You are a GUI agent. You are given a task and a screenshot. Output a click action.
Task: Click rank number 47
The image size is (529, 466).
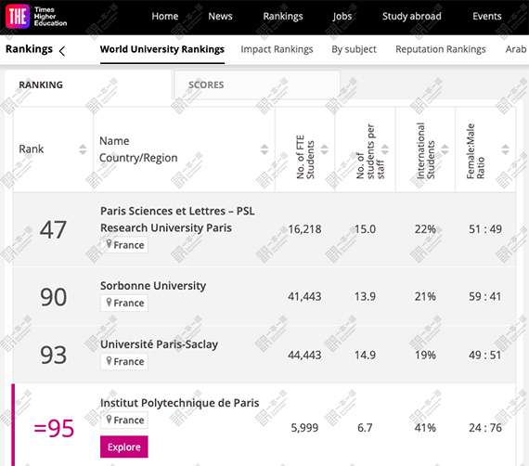click(x=53, y=230)
